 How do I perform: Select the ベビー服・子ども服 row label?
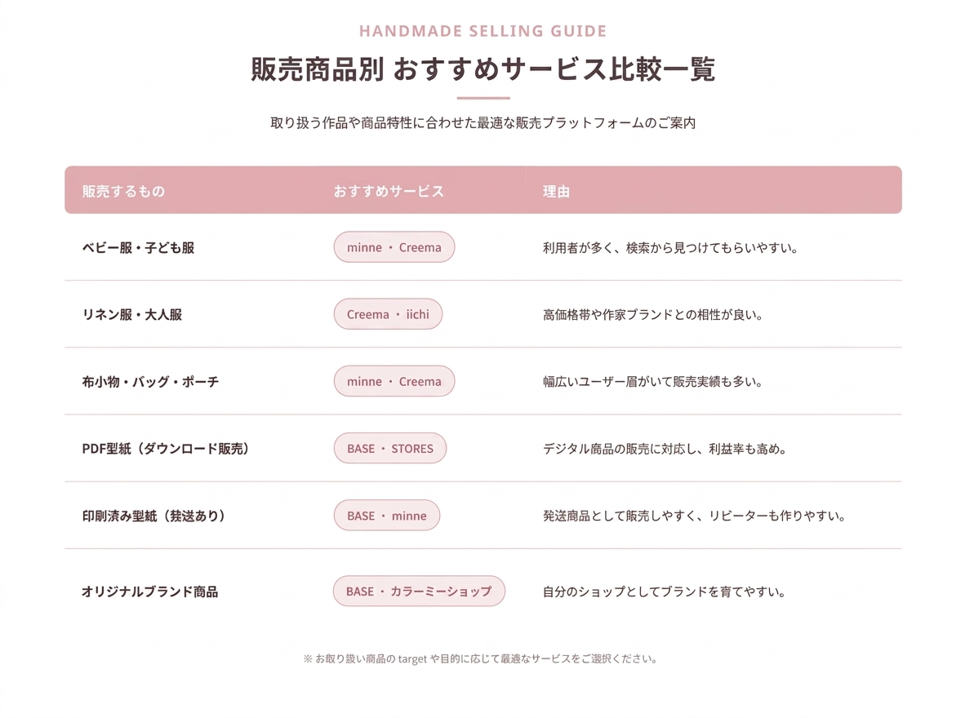tap(138, 247)
